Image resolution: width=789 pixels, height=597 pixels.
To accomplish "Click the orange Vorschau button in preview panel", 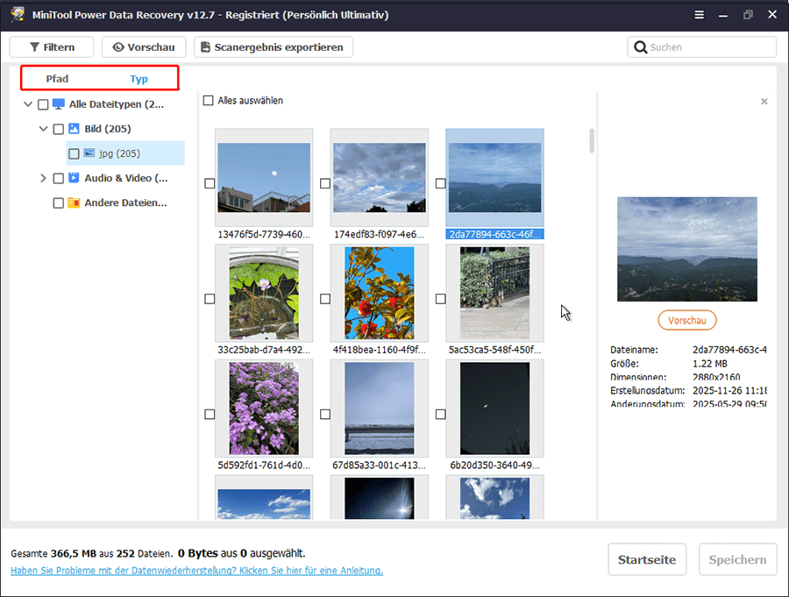I will [x=686, y=321].
